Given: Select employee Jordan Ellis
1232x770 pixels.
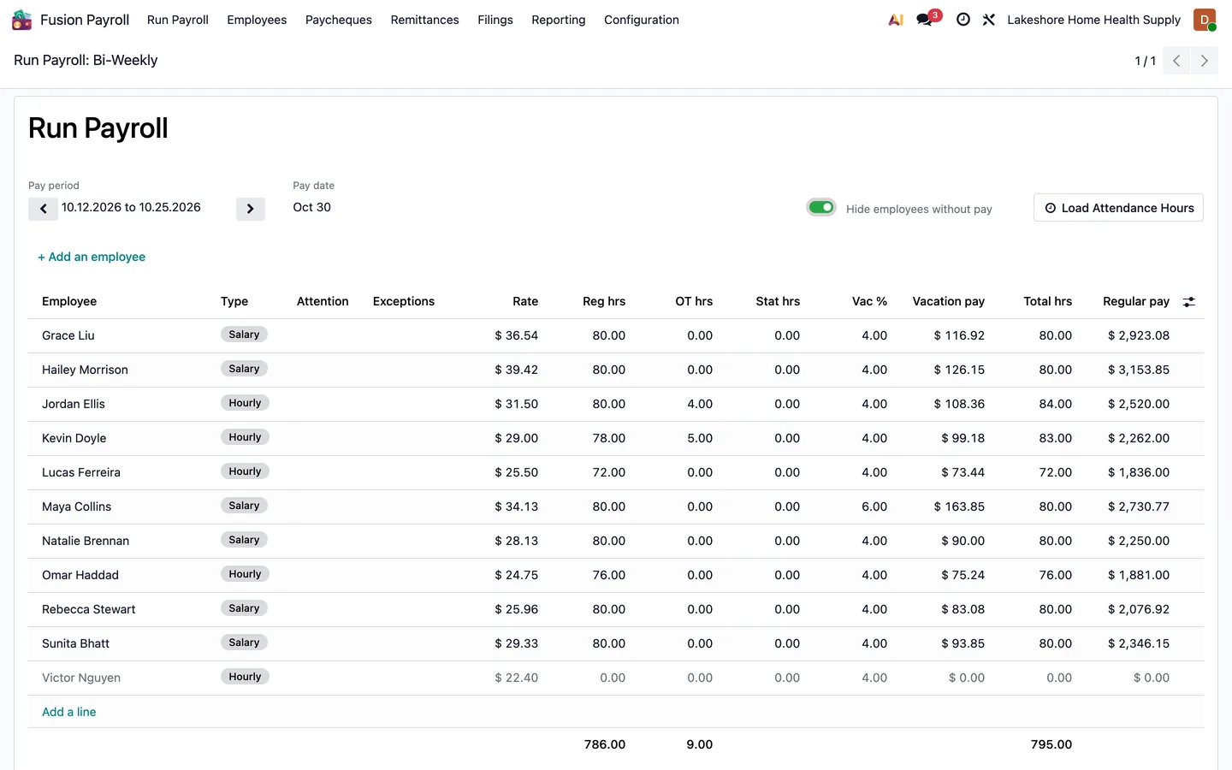Looking at the screenshot, I should tap(74, 404).
